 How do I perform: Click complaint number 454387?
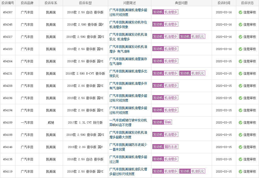(x=8, y=12)
